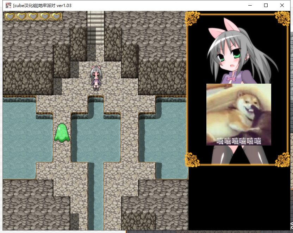Click the fourth heart in the health bar
Image resolution: width=293 pixels, height=233 pixels.
[45, 16]
